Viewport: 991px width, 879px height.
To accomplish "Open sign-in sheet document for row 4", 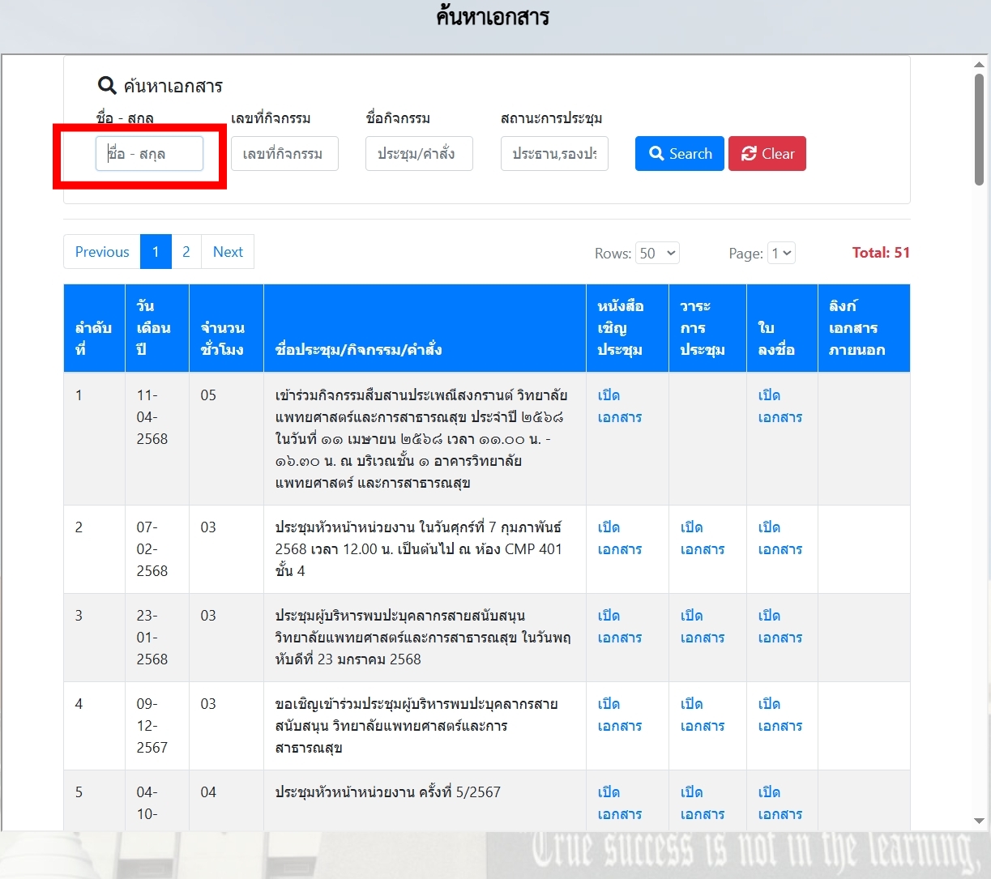I will 780,715.
